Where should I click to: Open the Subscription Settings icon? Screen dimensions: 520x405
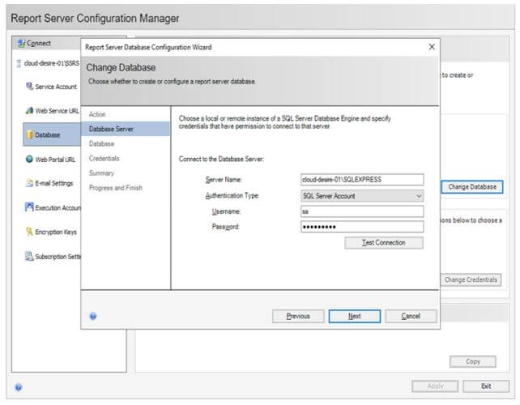point(29,256)
